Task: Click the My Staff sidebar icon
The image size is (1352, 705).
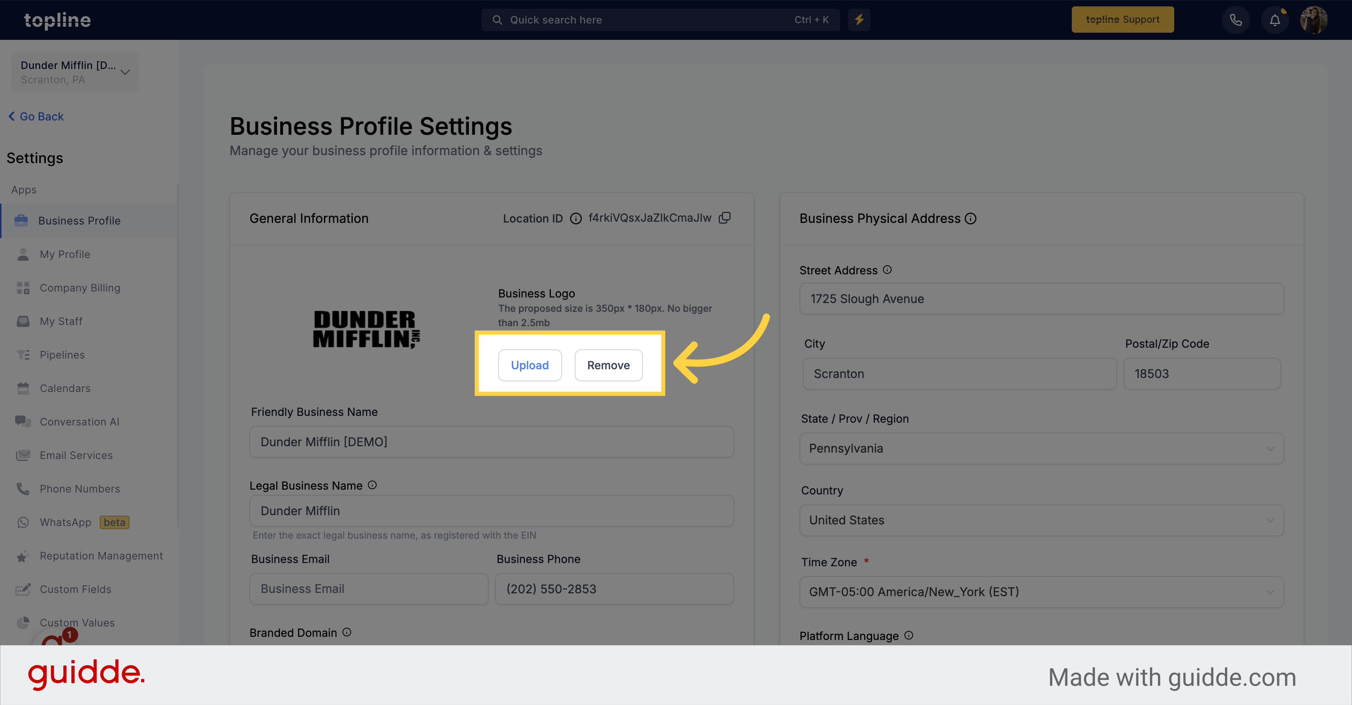Action: (23, 320)
